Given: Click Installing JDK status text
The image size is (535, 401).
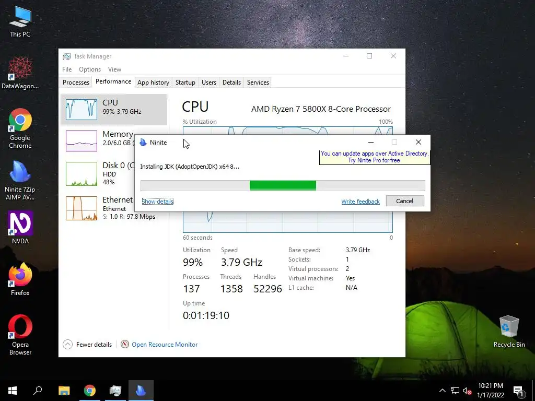Looking at the screenshot, I should coord(190,167).
